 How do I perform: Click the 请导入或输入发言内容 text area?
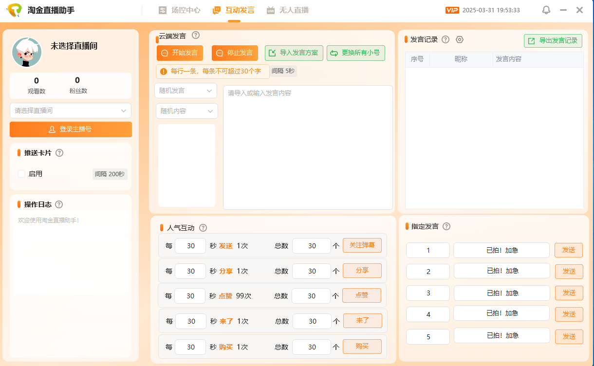pyautogui.click(x=308, y=147)
